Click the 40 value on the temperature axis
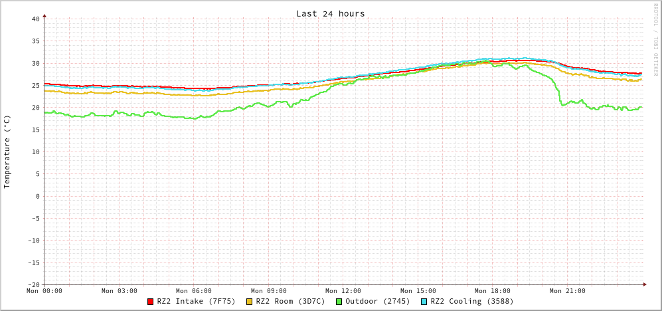This screenshot has height=311, width=662. pos(35,19)
